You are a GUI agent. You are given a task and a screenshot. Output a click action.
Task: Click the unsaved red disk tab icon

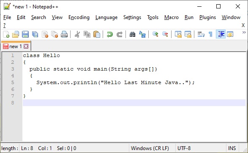click(x=5, y=46)
